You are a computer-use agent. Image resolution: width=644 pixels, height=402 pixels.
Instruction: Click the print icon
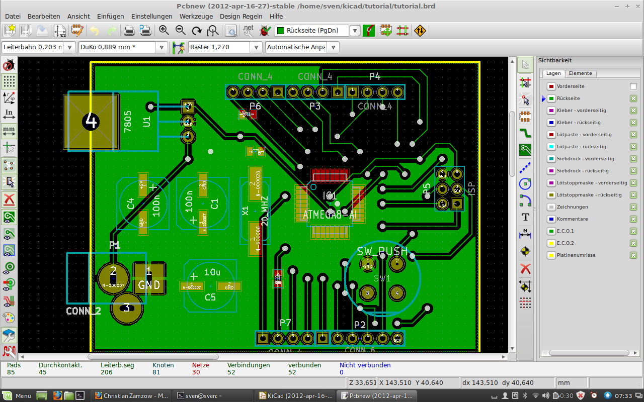[129, 31]
